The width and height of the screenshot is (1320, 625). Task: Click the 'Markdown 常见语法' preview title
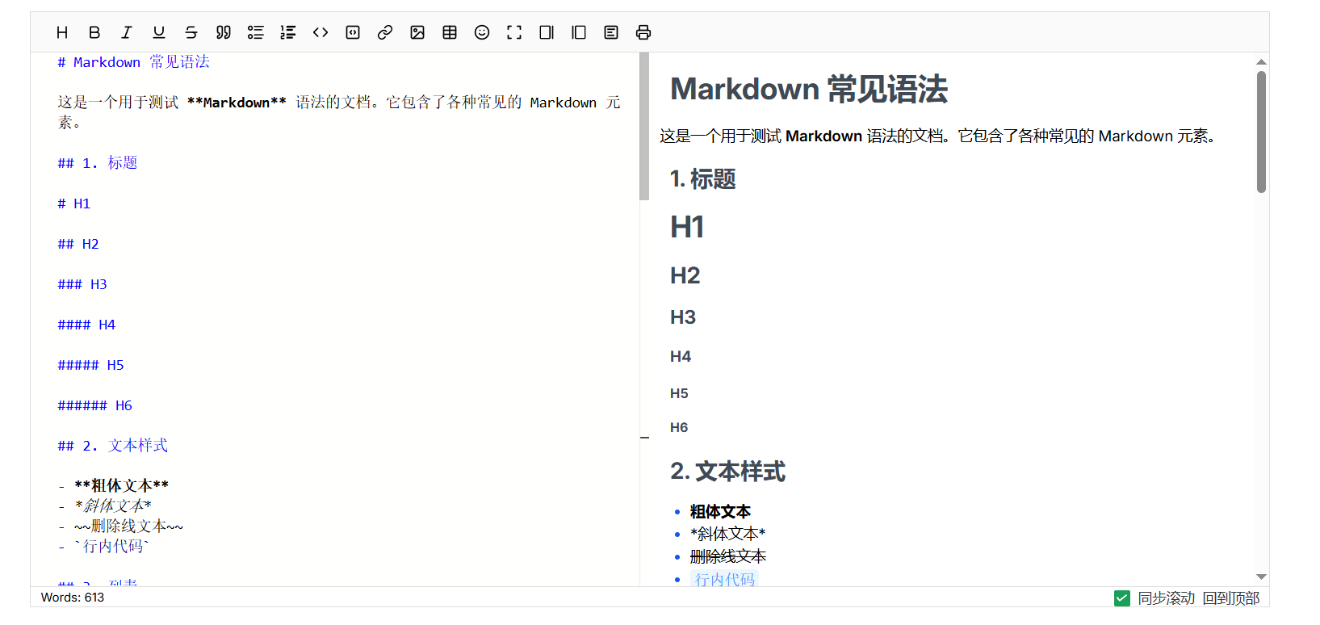[x=809, y=90]
